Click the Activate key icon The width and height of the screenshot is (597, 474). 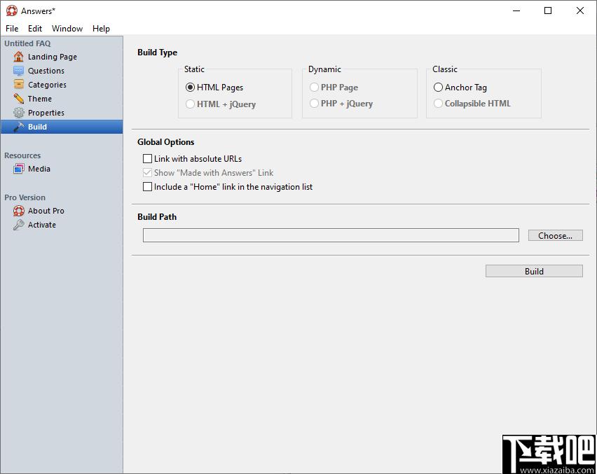point(18,225)
